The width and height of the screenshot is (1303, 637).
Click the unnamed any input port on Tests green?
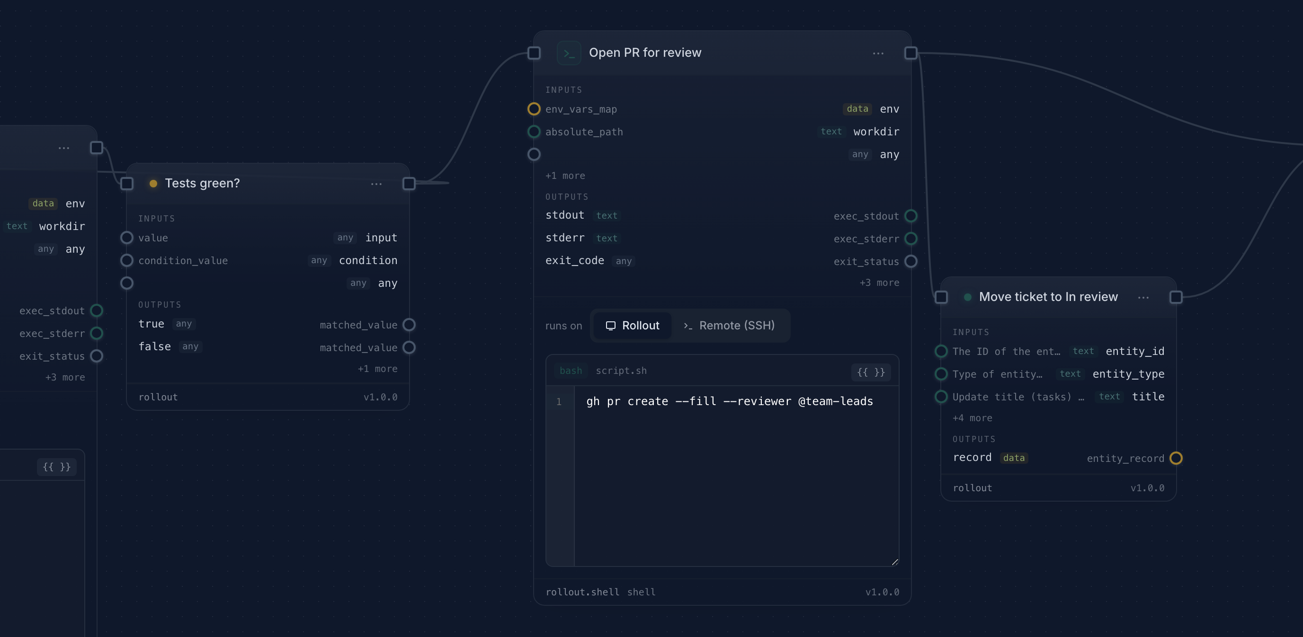pos(126,283)
